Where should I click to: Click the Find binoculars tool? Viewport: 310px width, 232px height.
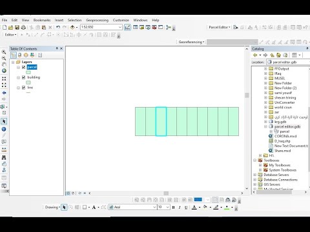tap(4, 157)
